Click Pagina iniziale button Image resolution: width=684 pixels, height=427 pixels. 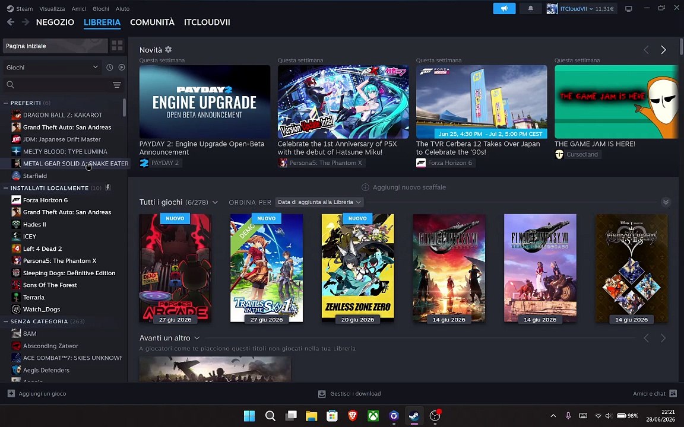coord(55,46)
